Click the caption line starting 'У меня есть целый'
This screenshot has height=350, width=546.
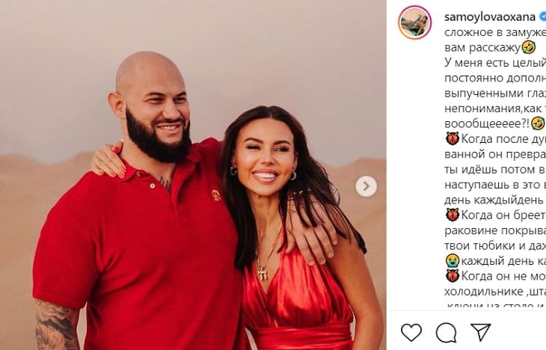coord(494,62)
